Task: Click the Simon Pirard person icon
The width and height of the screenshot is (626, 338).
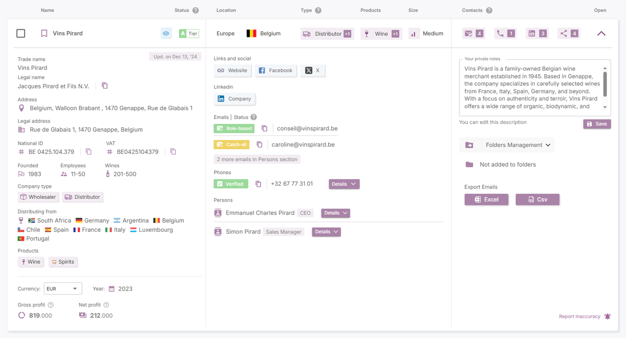Action: click(x=218, y=232)
